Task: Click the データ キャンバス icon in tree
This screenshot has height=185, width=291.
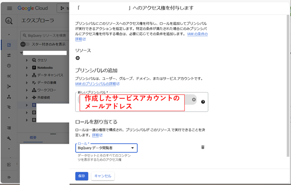Action: [34, 75]
